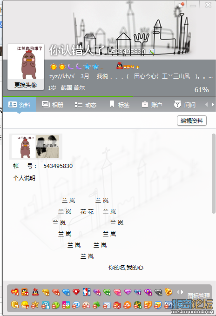Open the 图标管理 link
Image resolution: width=216 pixels, height=316 pixels.
click(x=199, y=296)
